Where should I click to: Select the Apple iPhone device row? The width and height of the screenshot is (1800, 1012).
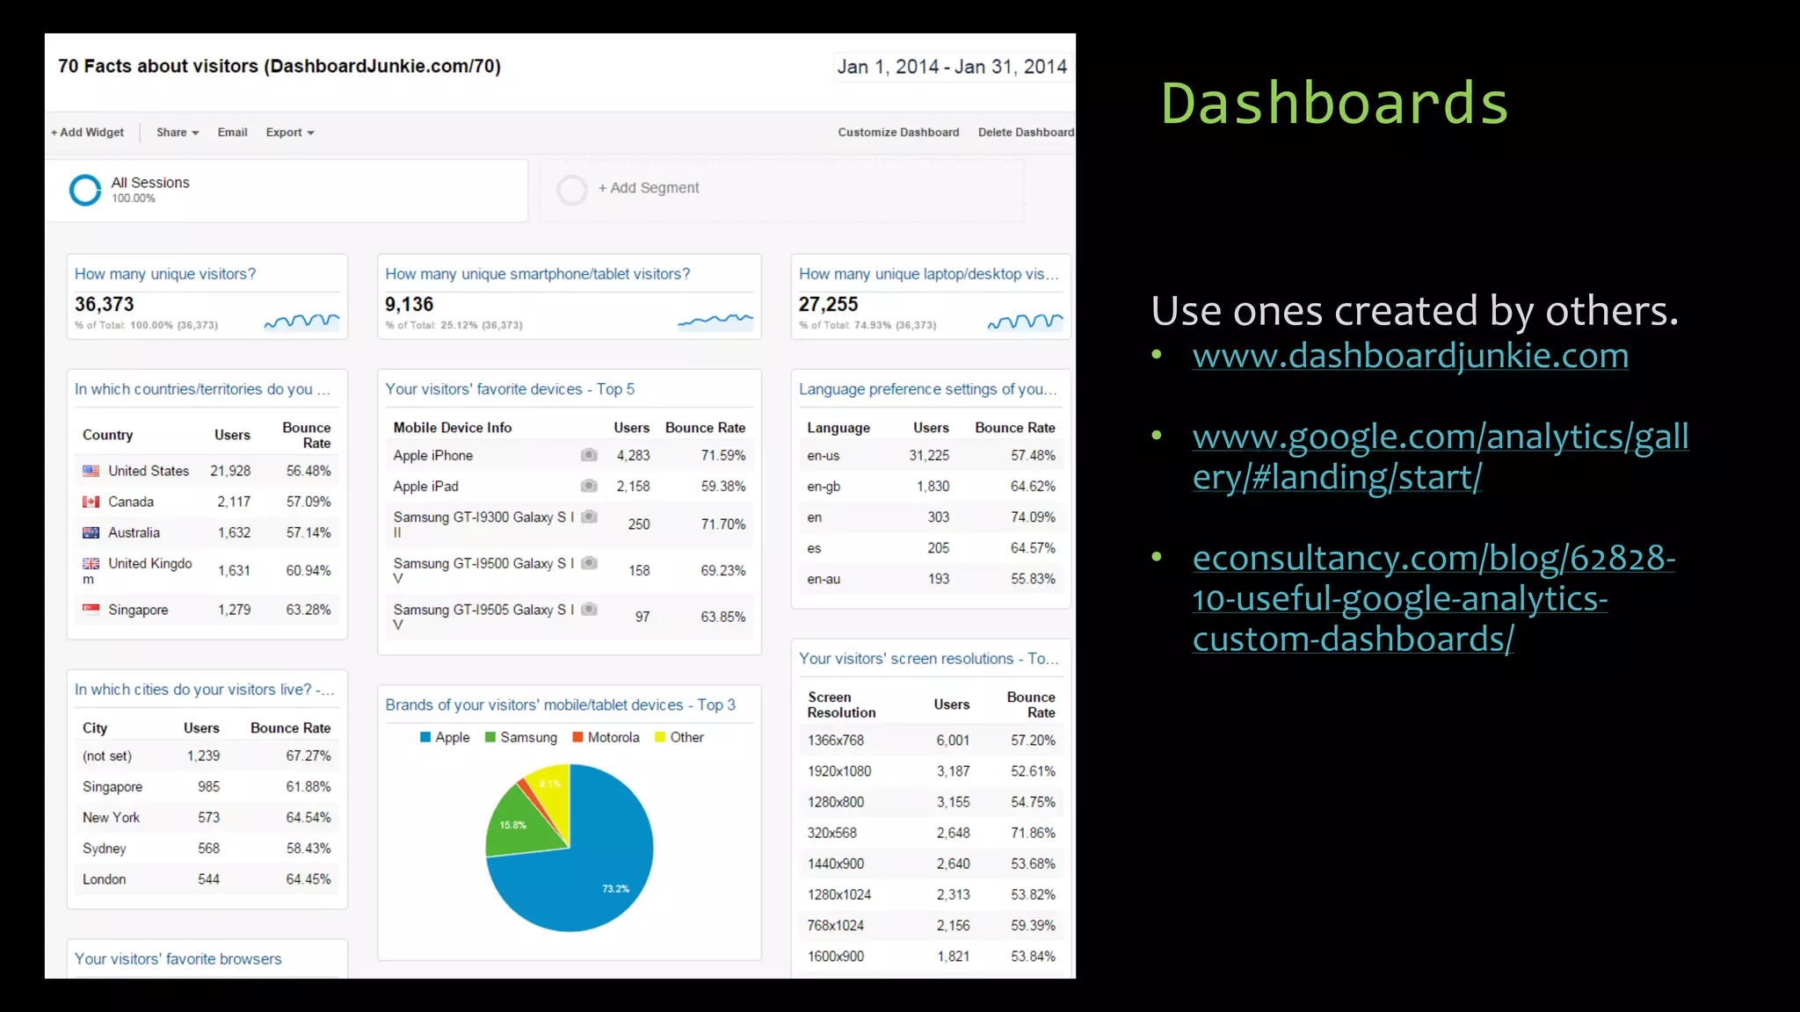(570, 455)
